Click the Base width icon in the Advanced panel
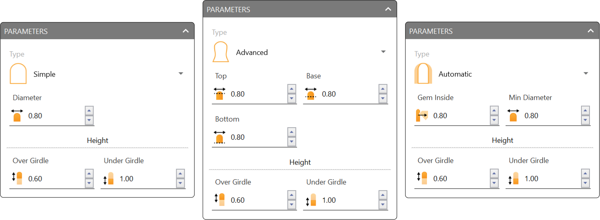This screenshot has width=600, height=220. [310, 94]
